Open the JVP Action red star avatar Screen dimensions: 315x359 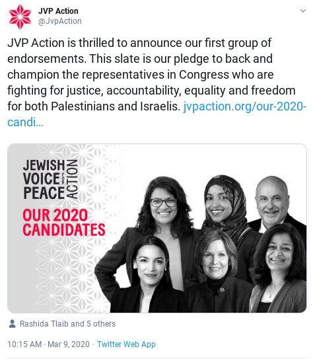click(x=20, y=17)
